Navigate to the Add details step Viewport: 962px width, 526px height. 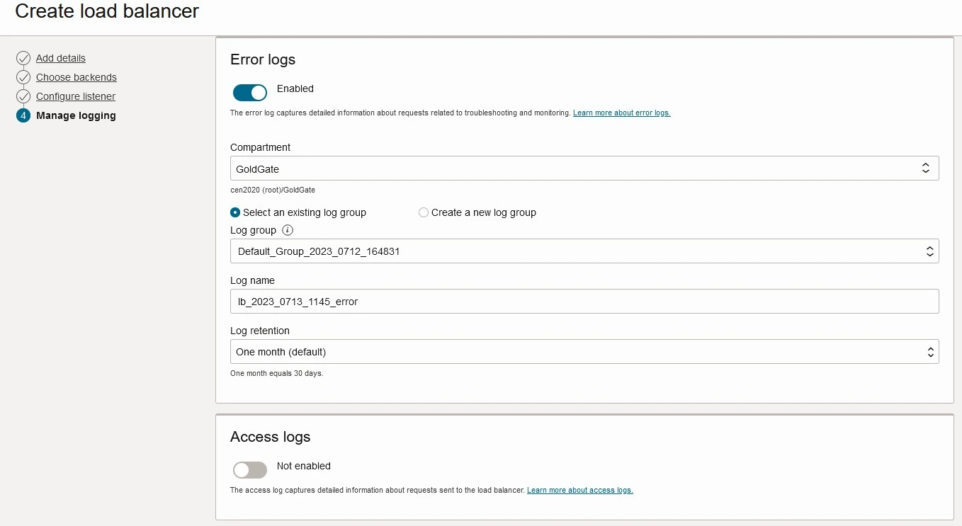click(60, 58)
